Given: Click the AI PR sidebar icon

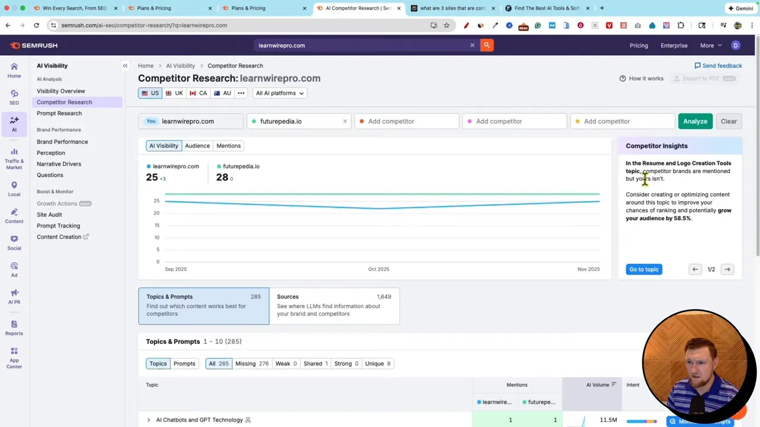Looking at the screenshot, I should click(14, 297).
